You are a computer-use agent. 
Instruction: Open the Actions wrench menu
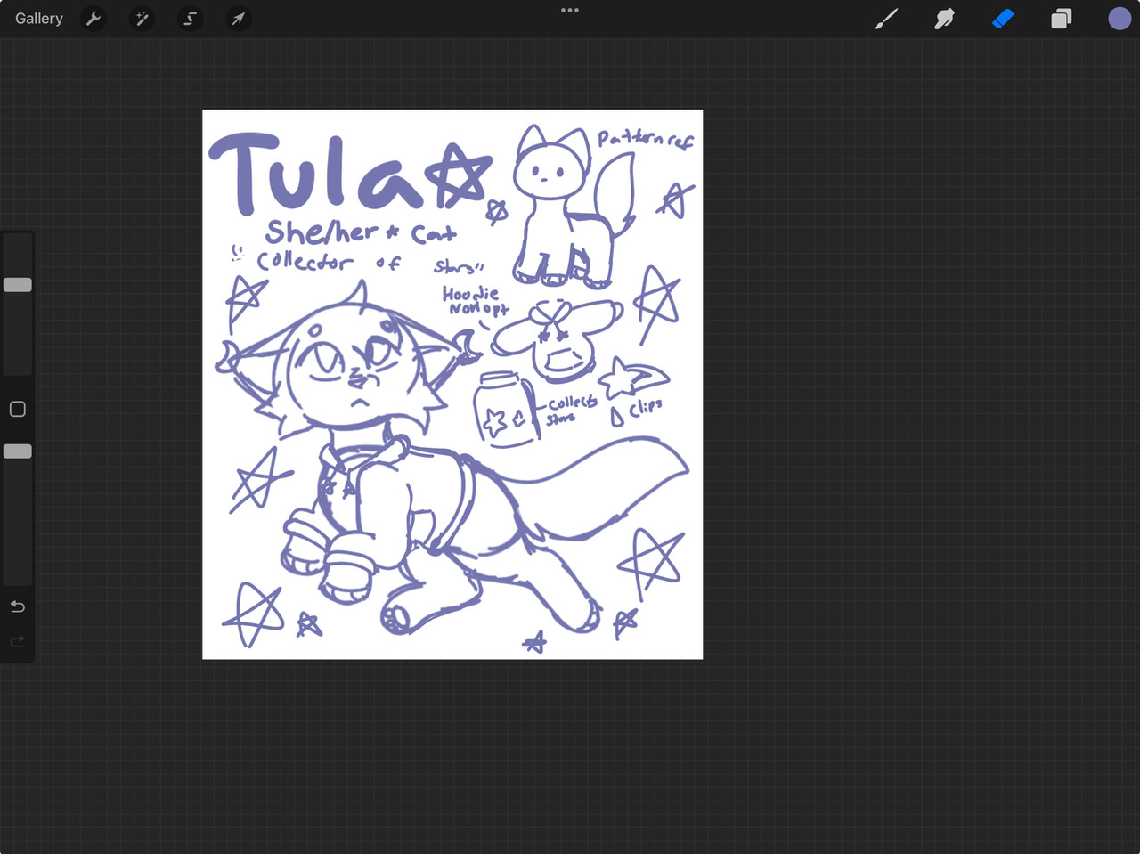tap(94, 19)
